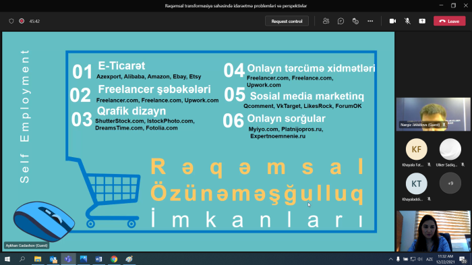472x265 pixels.
Task: Select the Nargiz video tile
Action: (x=433, y=114)
